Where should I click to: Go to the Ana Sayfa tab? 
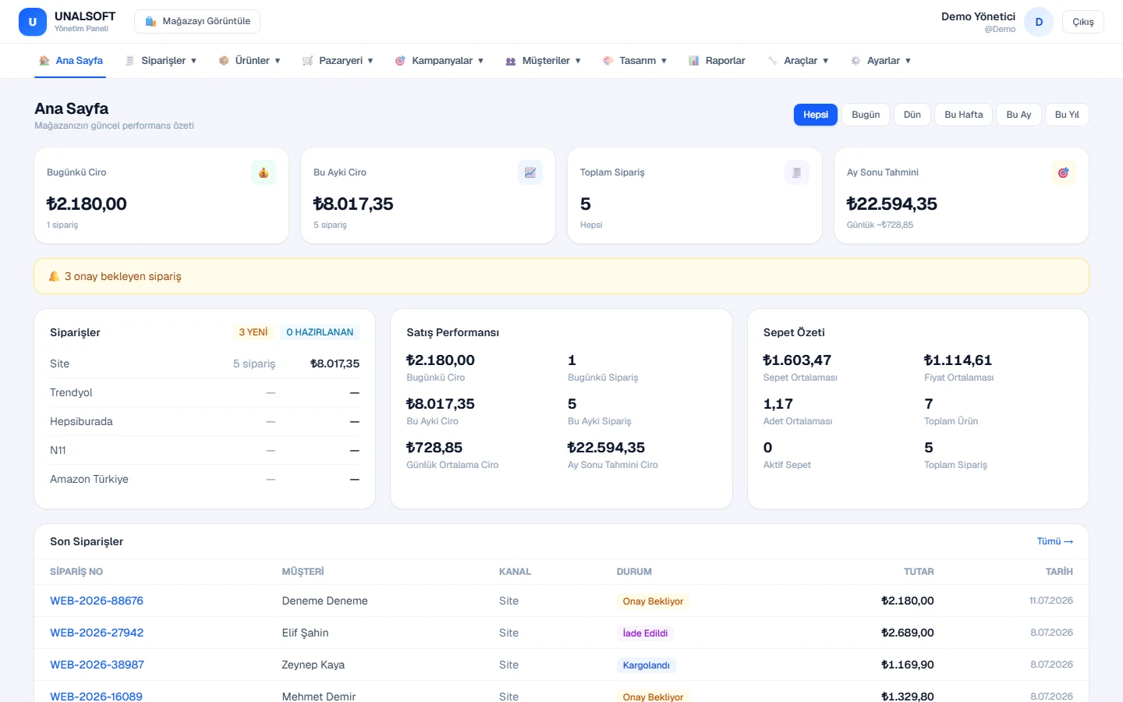coord(71,61)
